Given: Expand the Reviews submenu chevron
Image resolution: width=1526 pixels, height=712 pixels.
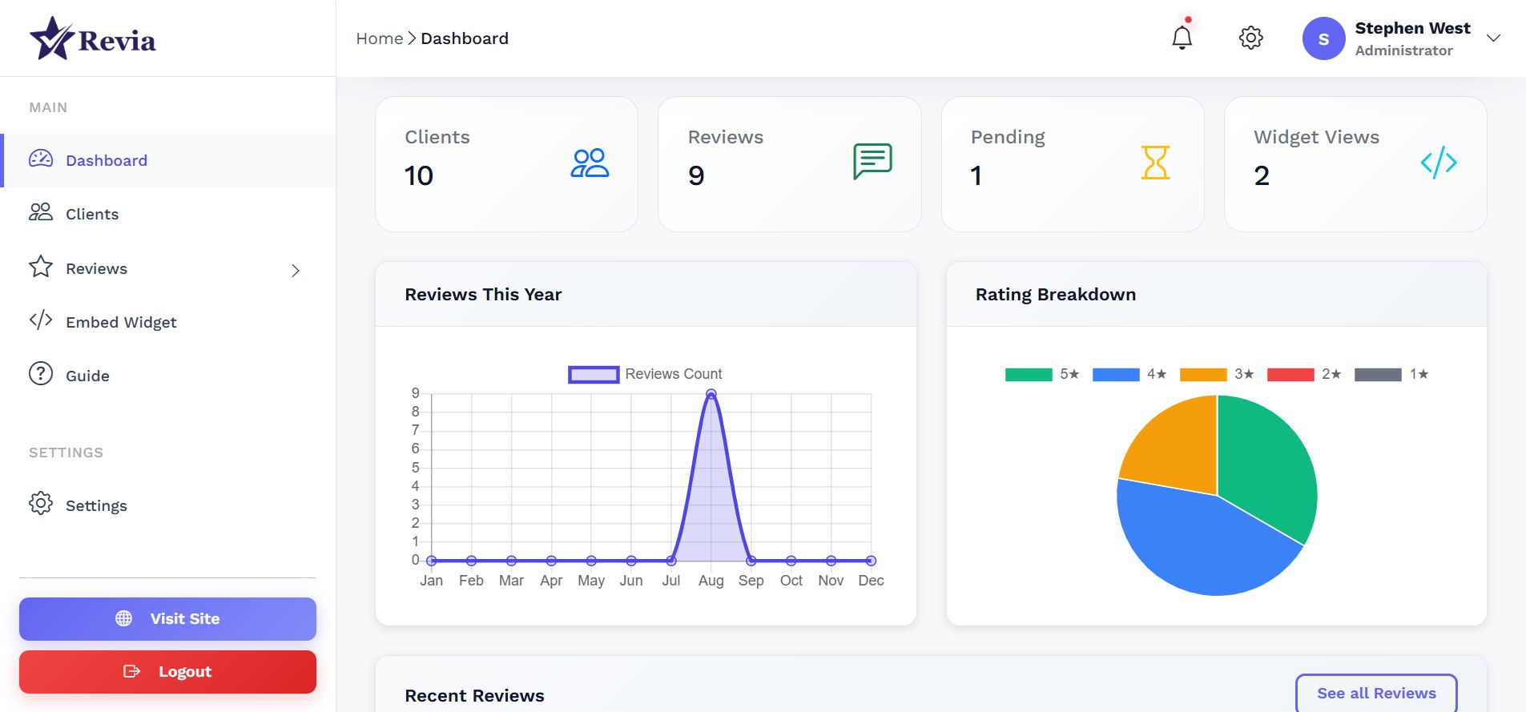Looking at the screenshot, I should (296, 271).
